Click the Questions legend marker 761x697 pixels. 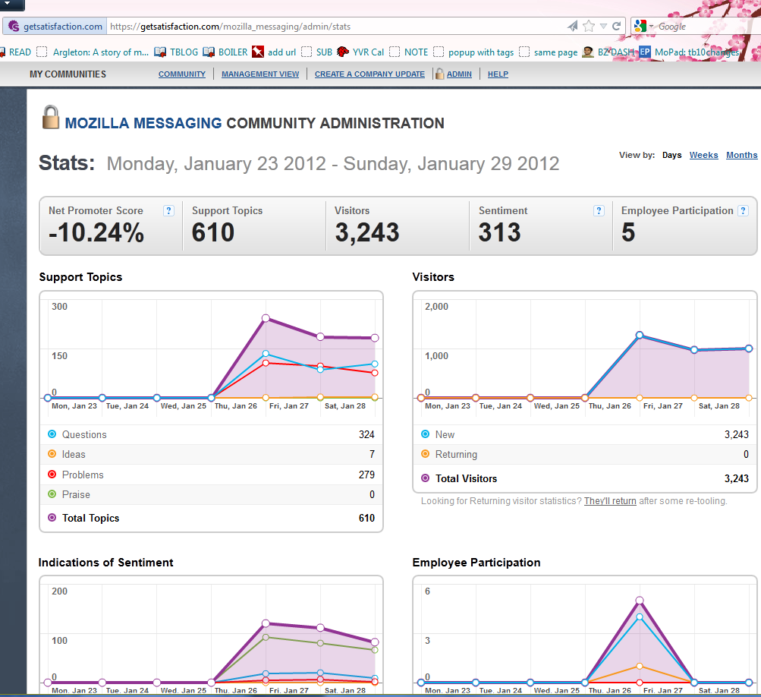pyautogui.click(x=52, y=434)
